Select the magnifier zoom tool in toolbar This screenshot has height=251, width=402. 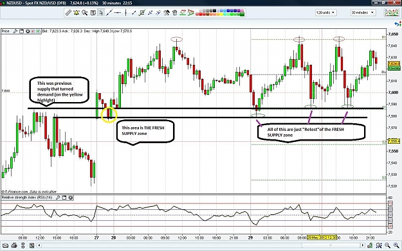point(85,13)
